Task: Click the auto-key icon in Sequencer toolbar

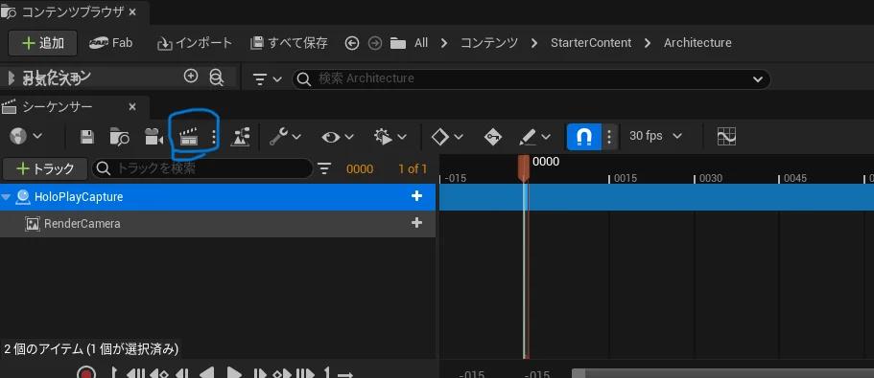Action: (x=493, y=136)
